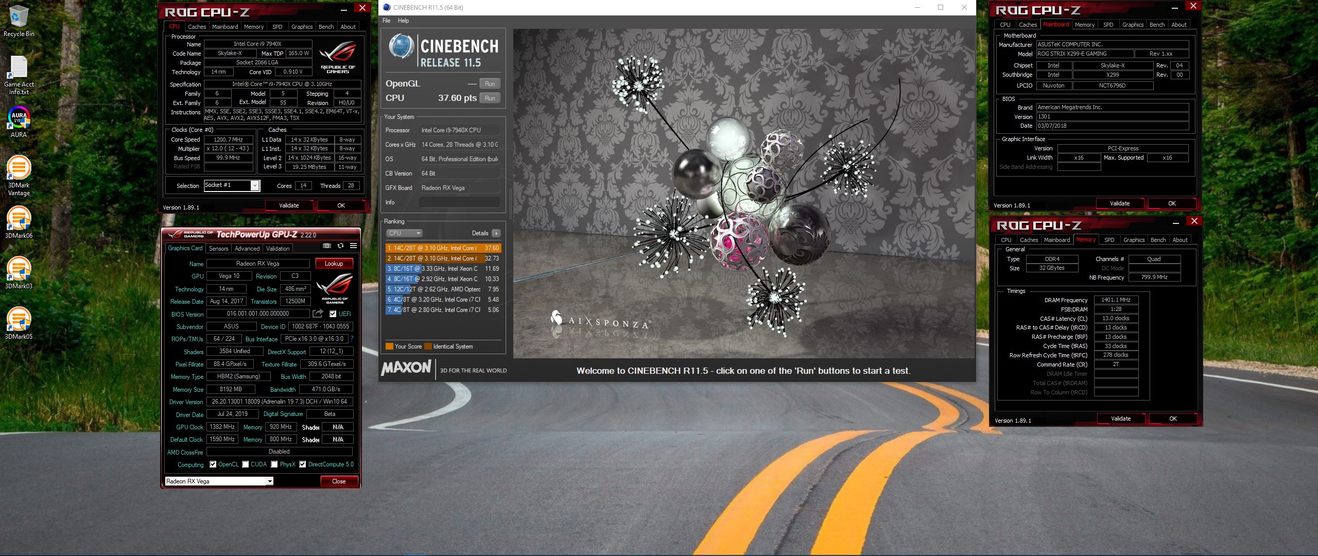Select ranking row 7 scoring 5.06
This screenshot has width=1318, height=556.
coord(443,310)
